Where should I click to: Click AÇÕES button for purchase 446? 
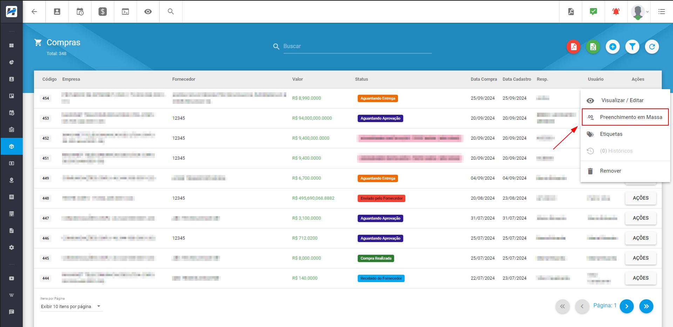click(641, 238)
